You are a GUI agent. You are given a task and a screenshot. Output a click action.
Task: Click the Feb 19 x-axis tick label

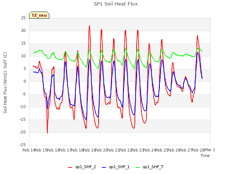click(x=89, y=150)
